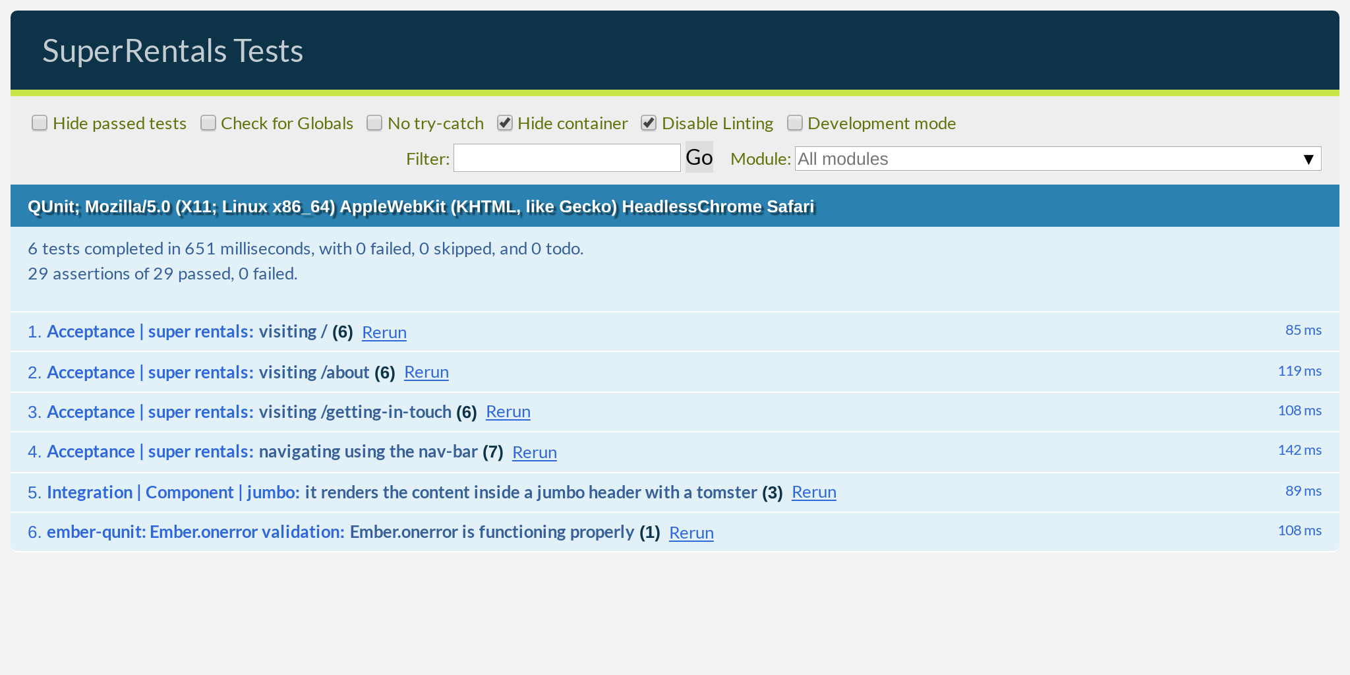This screenshot has height=675, width=1350.
Task: Tick the Check for Globals checkbox
Action: [x=208, y=123]
